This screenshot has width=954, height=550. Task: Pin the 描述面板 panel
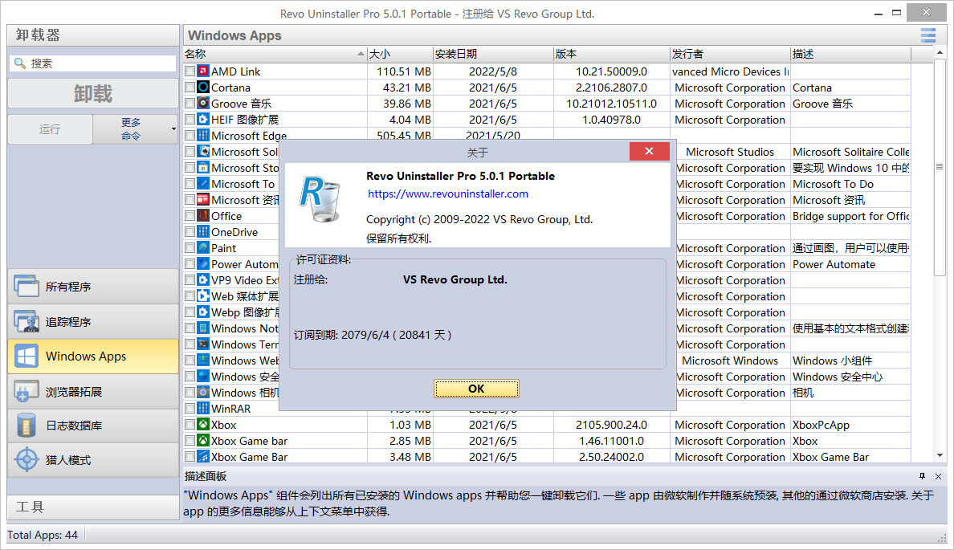[923, 476]
